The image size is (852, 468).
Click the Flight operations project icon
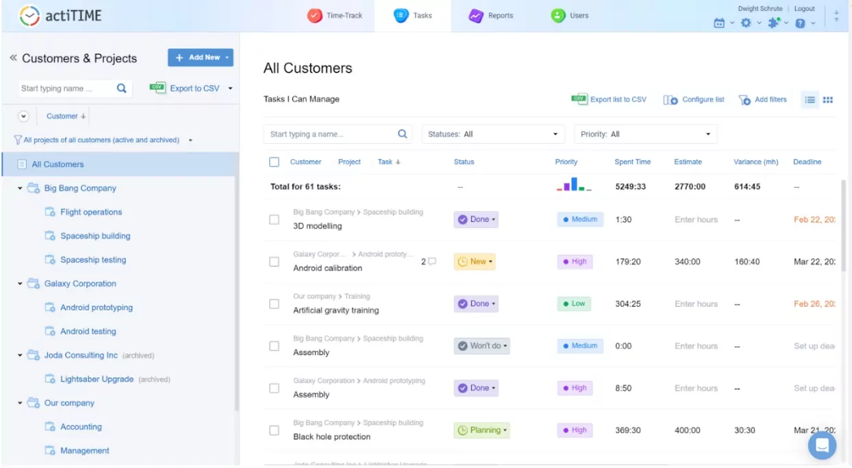[x=50, y=212]
